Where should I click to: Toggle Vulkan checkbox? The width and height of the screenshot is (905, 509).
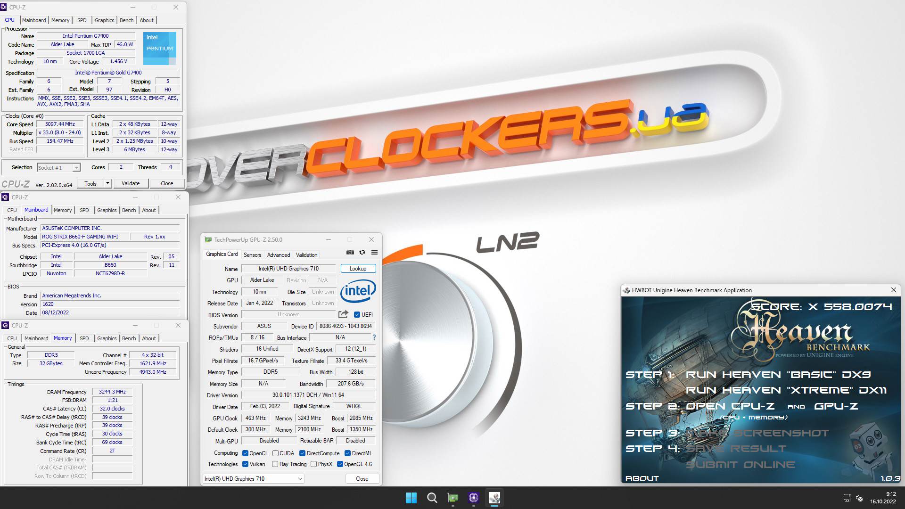245,464
